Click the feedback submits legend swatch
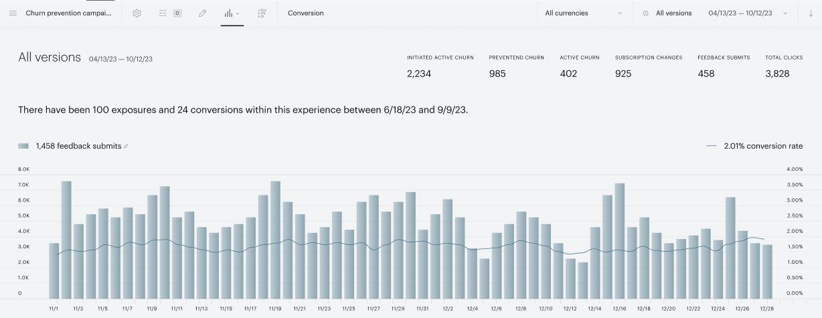822x318 pixels. pyautogui.click(x=23, y=146)
